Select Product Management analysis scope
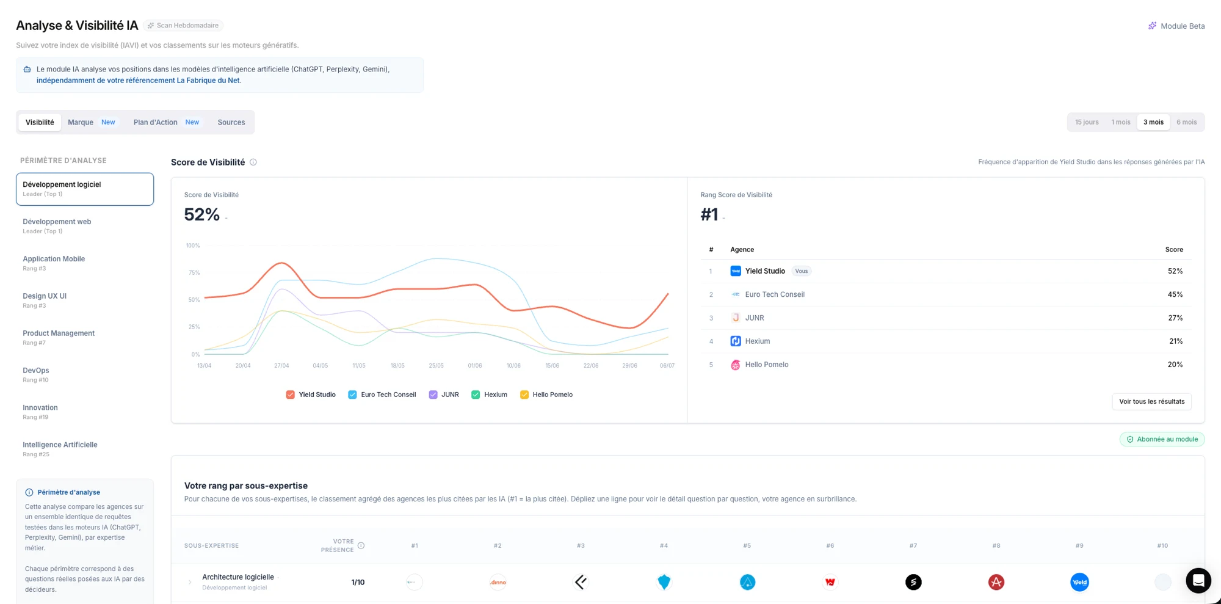This screenshot has height=604, width=1221. point(85,338)
